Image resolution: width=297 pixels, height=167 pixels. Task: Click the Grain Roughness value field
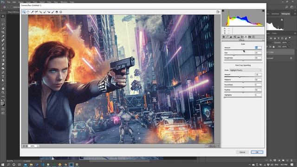[258, 58]
